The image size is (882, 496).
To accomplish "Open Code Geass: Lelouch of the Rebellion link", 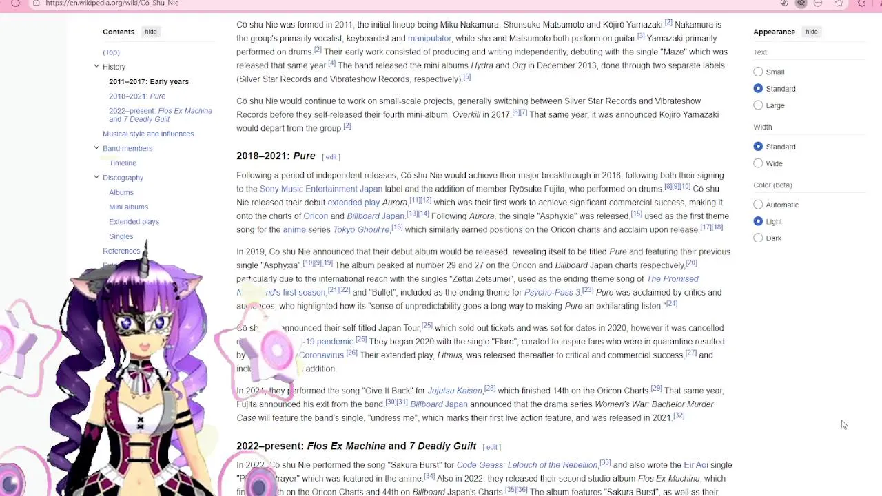I will point(527,465).
